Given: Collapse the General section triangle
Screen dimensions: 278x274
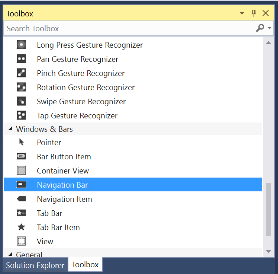Looking at the screenshot, I should click(10, 254).
